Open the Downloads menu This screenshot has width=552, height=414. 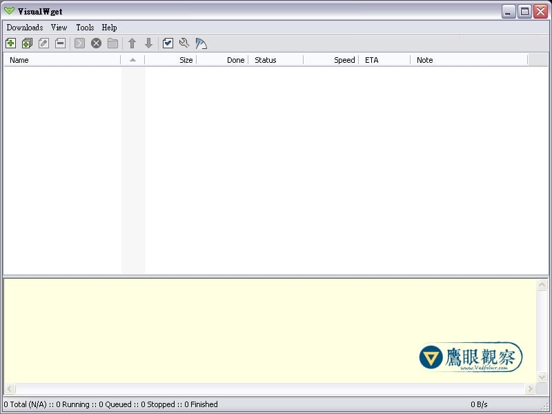(25, 28)
